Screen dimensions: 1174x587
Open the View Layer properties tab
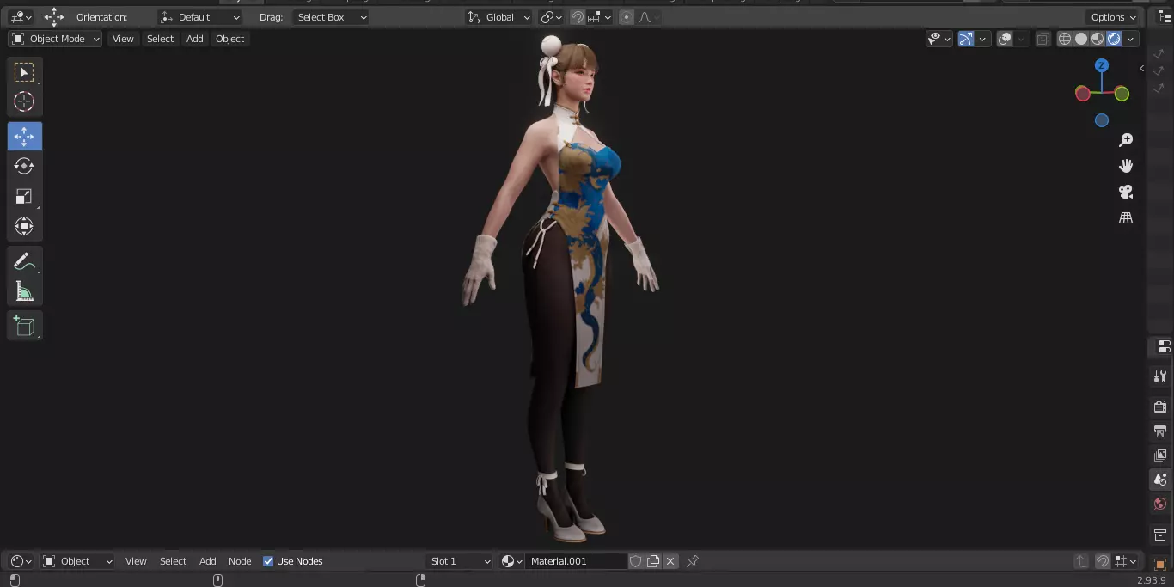[x=1160, y=455]
